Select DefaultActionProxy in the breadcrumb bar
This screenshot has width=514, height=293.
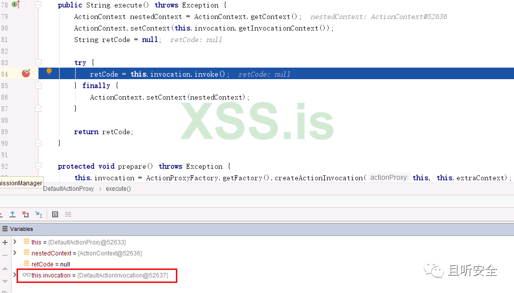coord(69,189)
